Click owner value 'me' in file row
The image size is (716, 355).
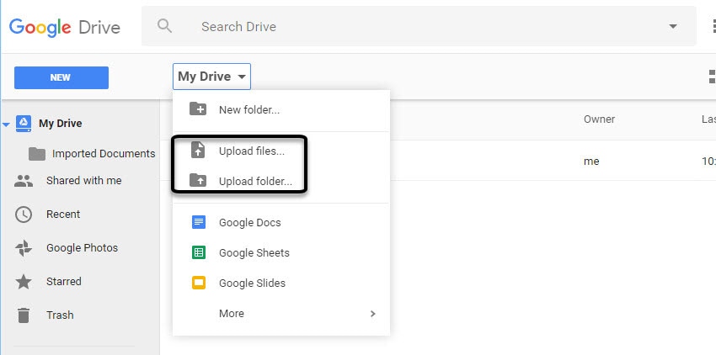pyautogui.click(x=591, y=161)
